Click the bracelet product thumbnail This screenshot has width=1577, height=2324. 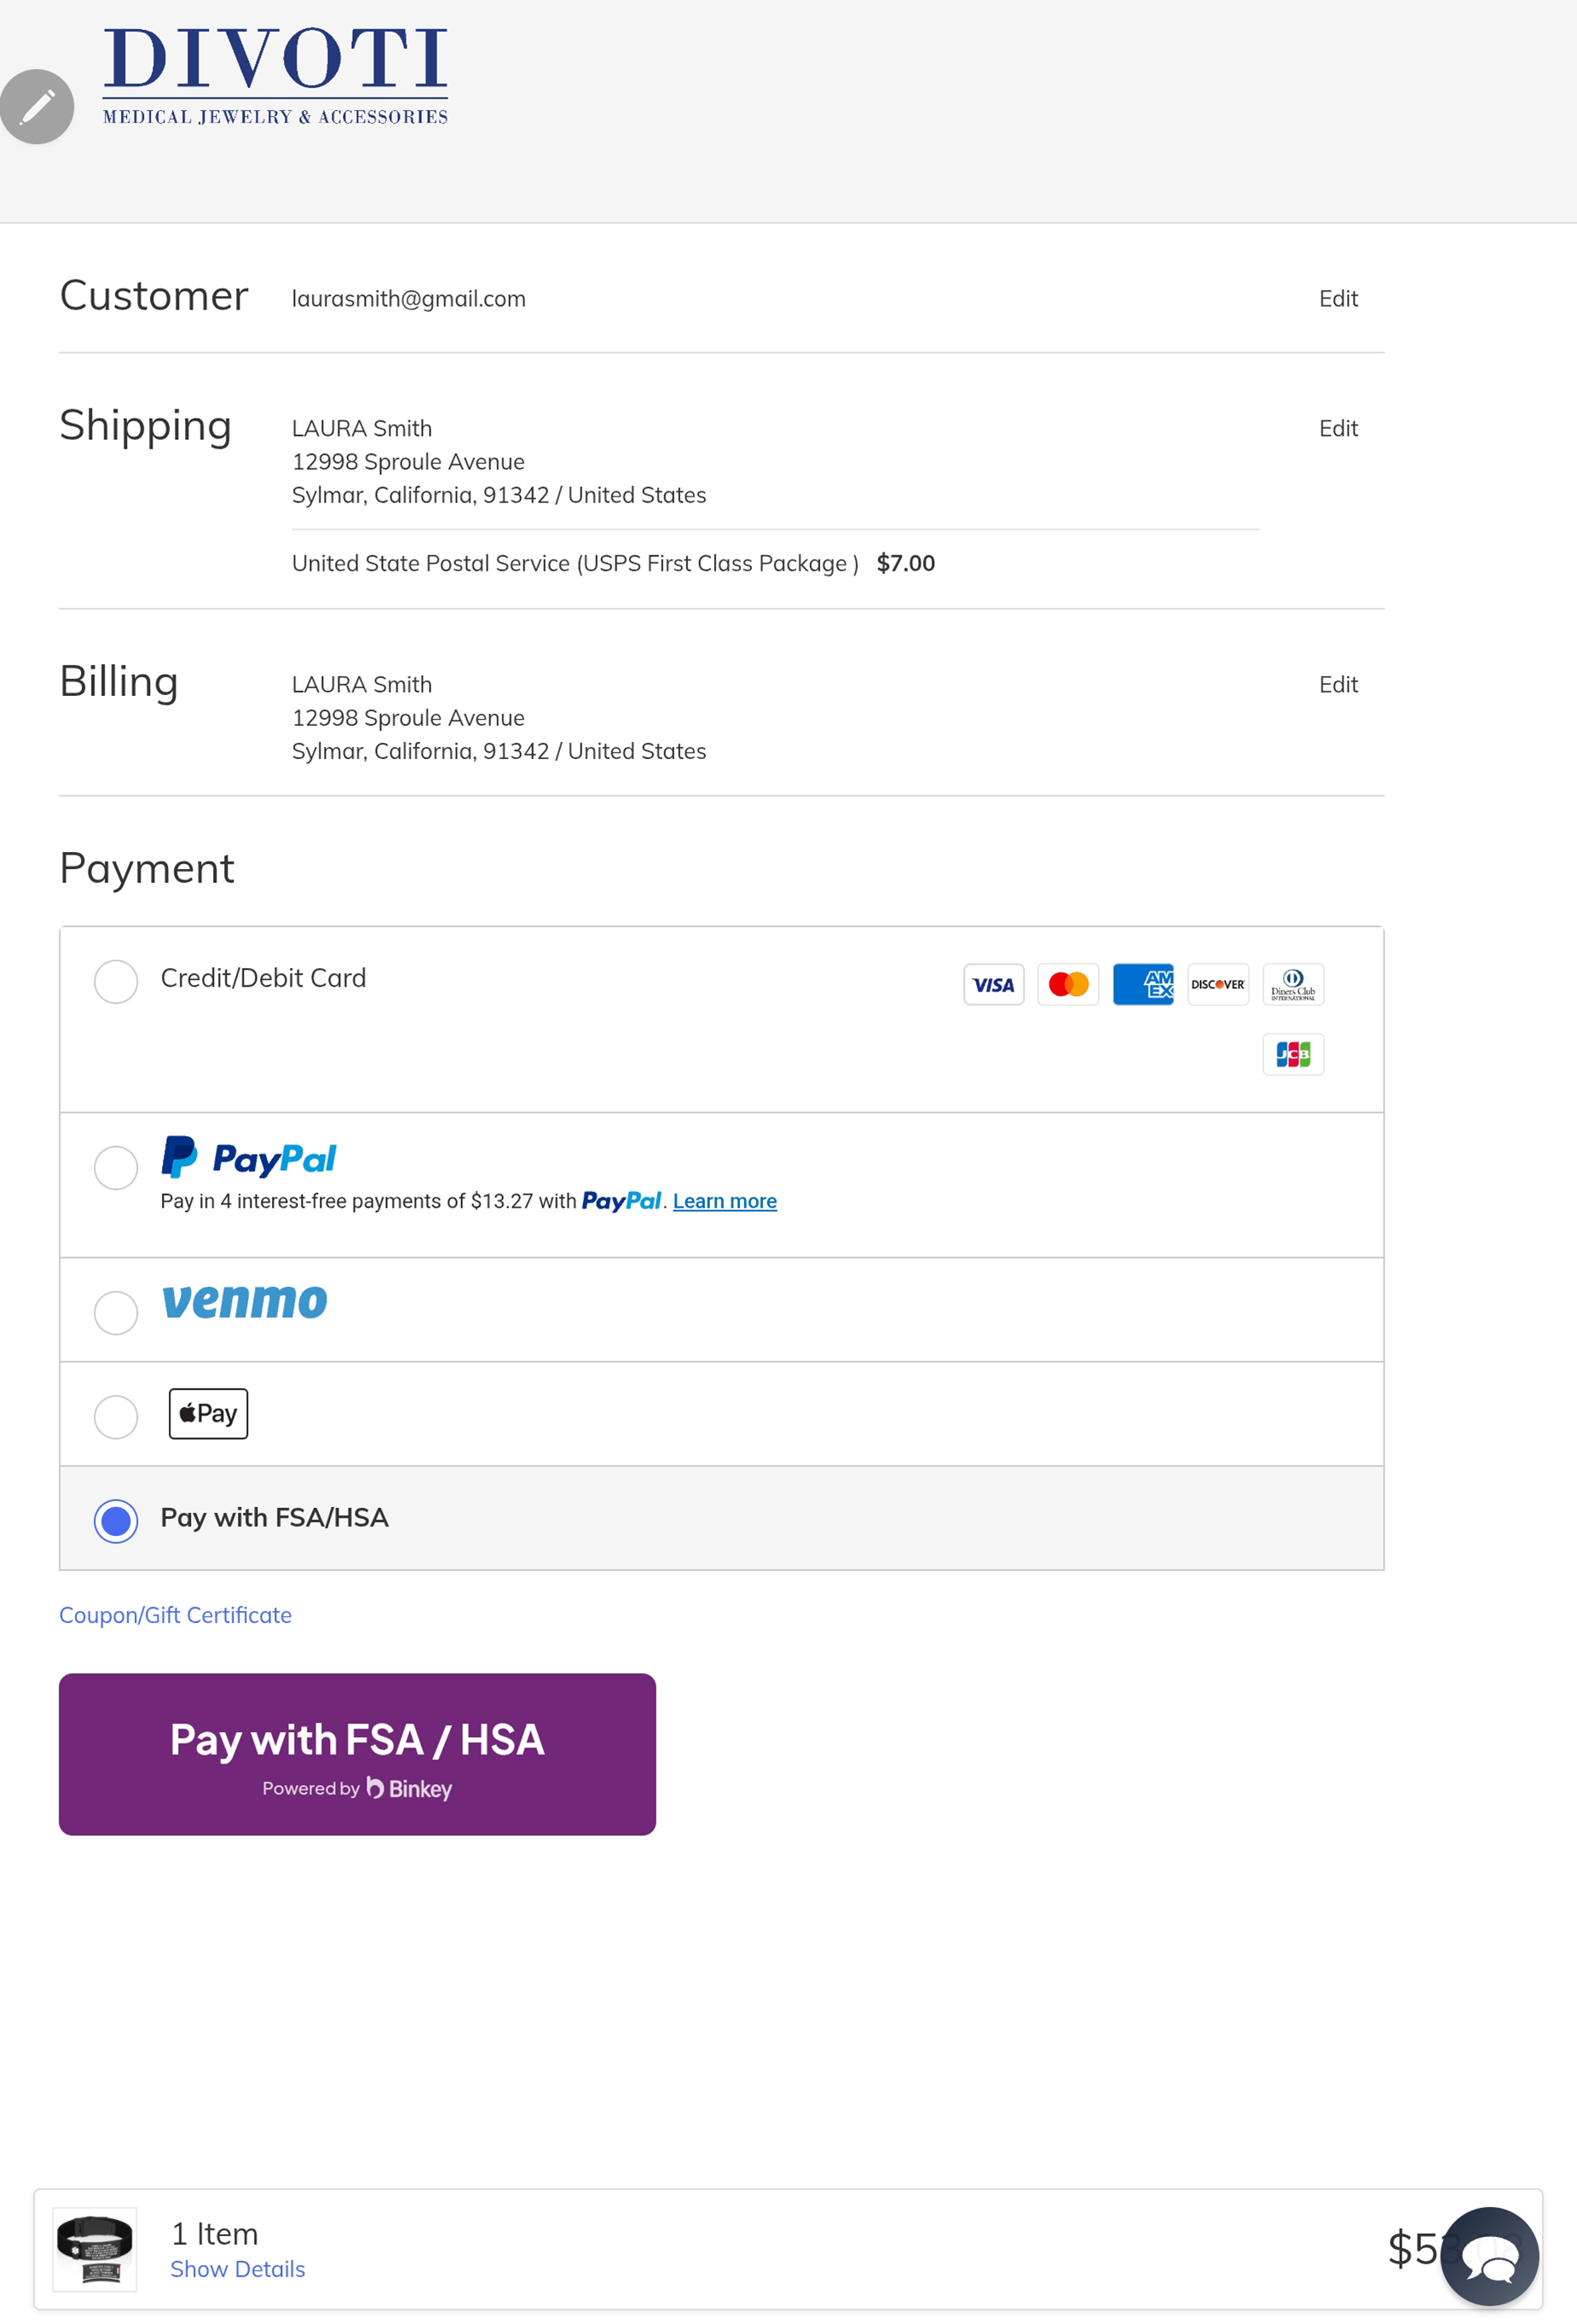coord(95,2249)
